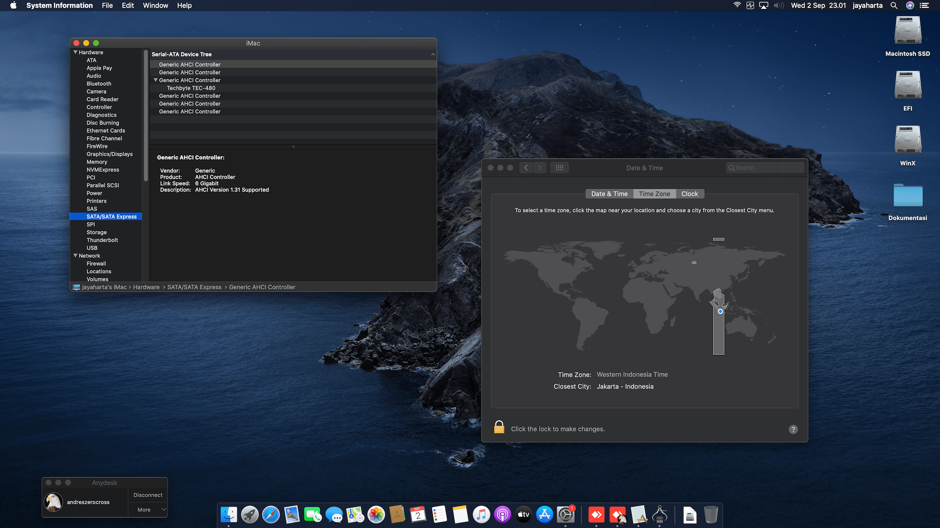
Task: Collapse the expanded Generic AHCI Controller
Action: tap(156, 80)
